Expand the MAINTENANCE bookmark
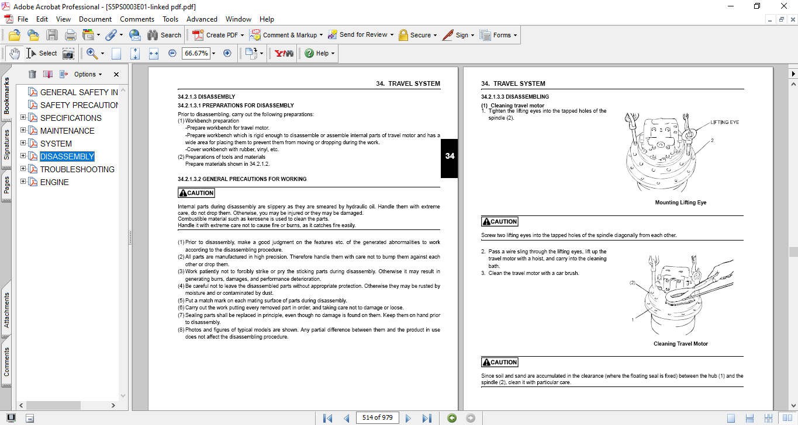Screen dimensions: 798x425 coord(23,131)
